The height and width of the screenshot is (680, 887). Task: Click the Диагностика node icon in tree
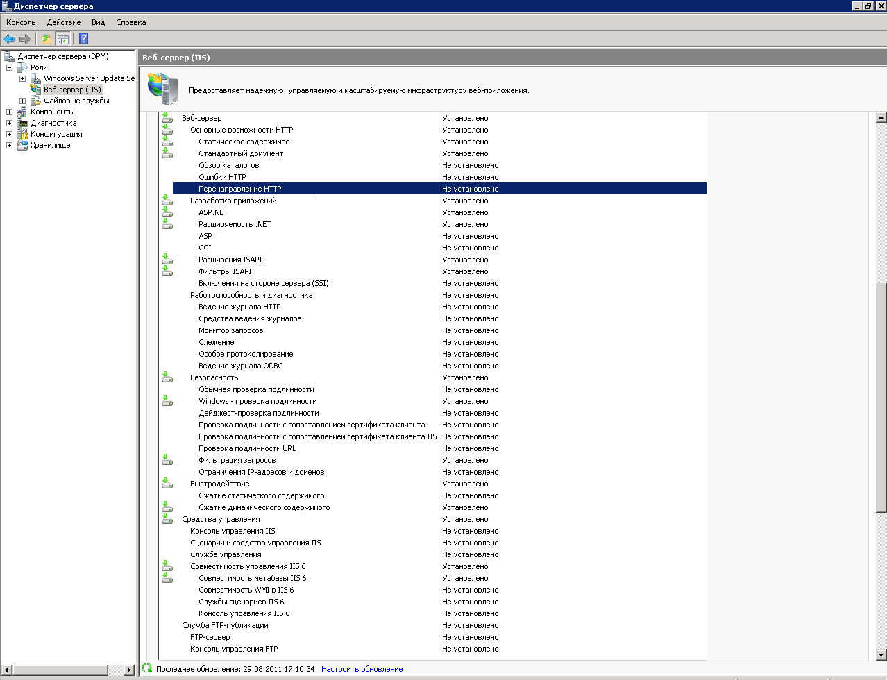23,123
